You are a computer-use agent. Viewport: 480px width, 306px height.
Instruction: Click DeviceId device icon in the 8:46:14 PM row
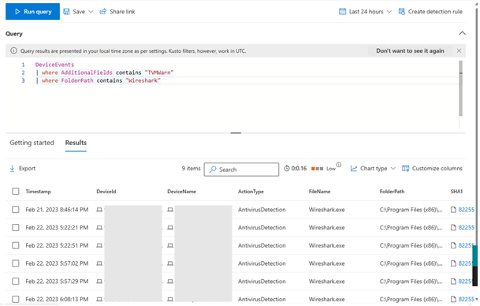pos(99,210)
